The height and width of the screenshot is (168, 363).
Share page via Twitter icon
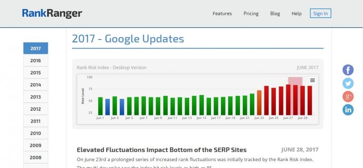point(348,83)
